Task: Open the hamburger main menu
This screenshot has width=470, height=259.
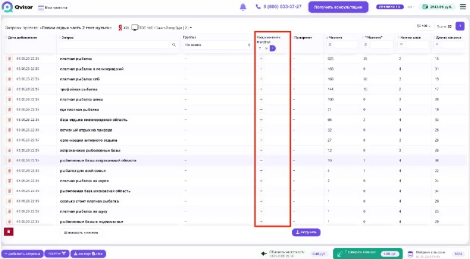Action: (x=463, y=7)
